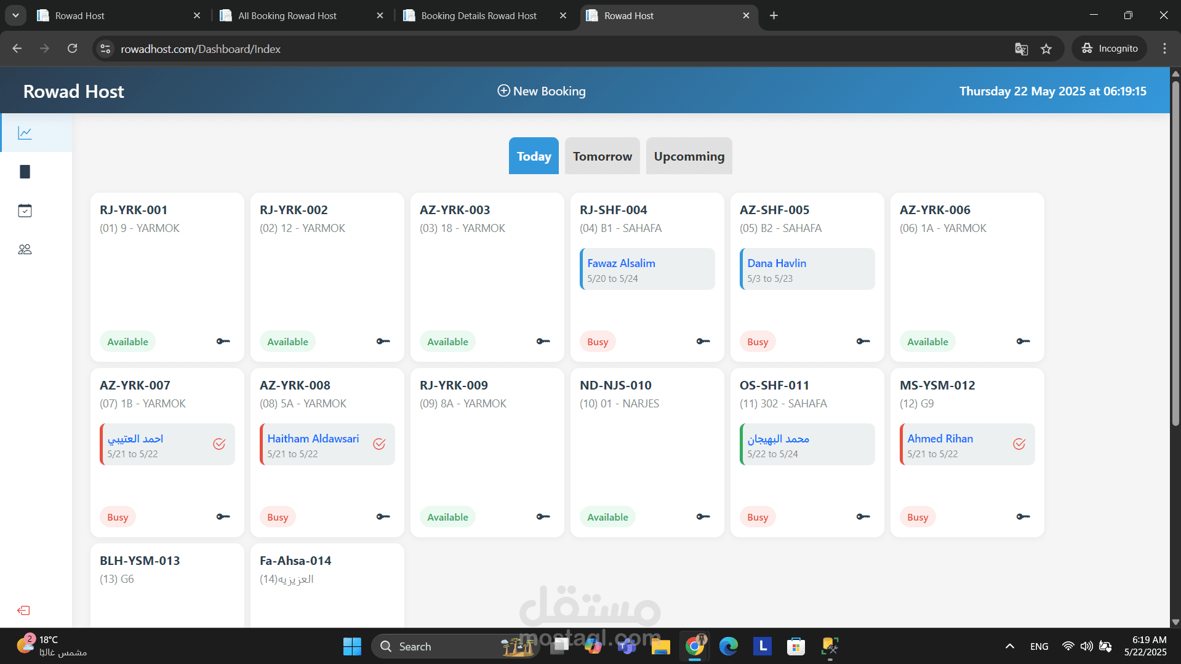This screenshot has width=1181, height=664.
Task: Open Chrome from the taskbar
Action: [x=694, y=646]
